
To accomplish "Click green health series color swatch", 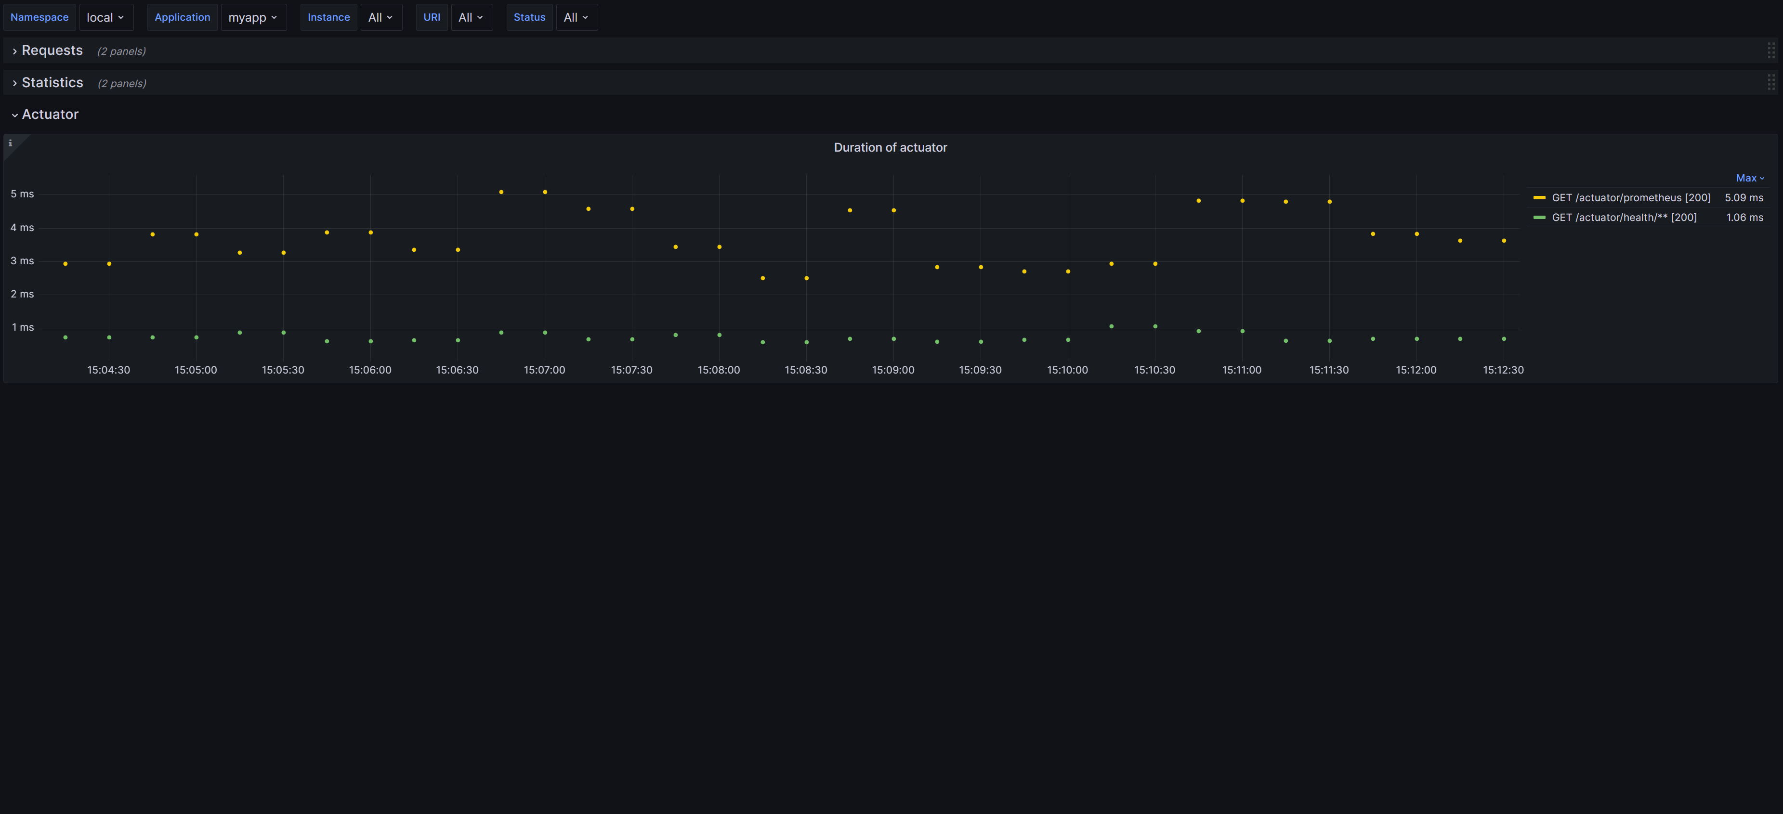I will click(x=1539, y=217).
